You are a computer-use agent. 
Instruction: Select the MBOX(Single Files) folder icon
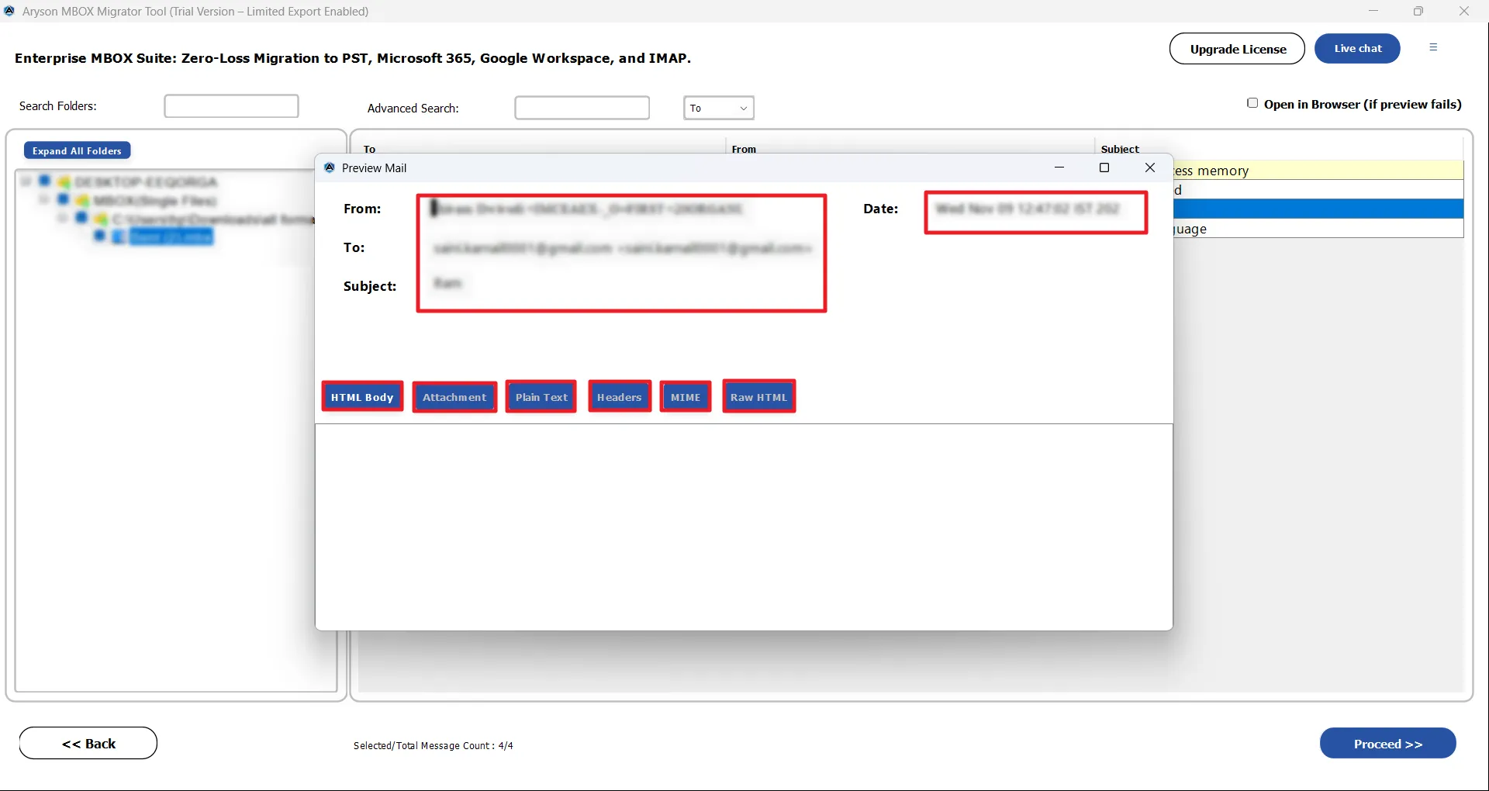[81, 200]
